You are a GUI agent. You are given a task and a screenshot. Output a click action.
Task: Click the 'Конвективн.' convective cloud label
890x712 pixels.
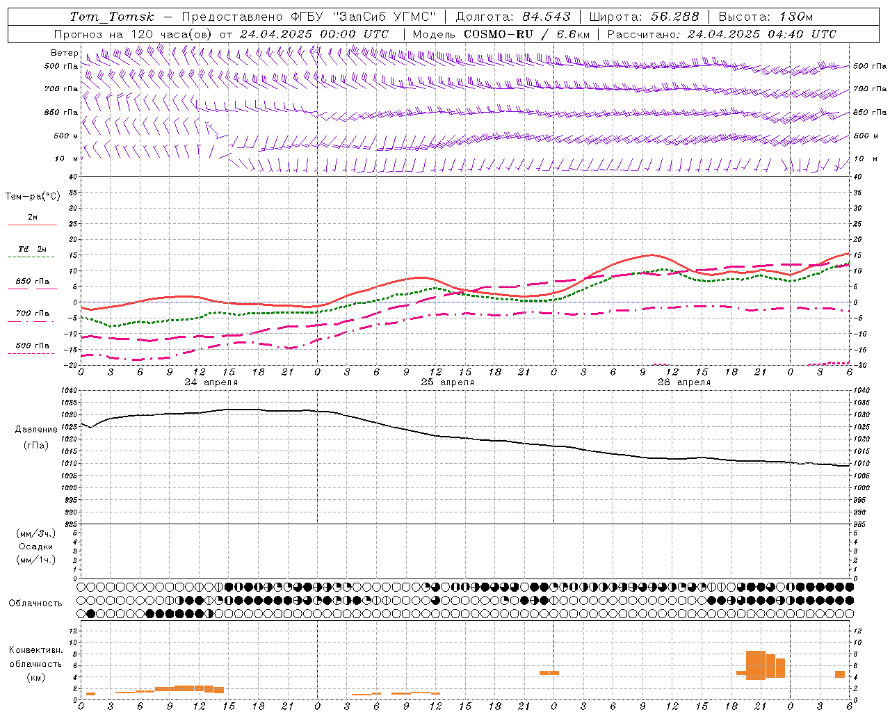[x=36, y=650]
